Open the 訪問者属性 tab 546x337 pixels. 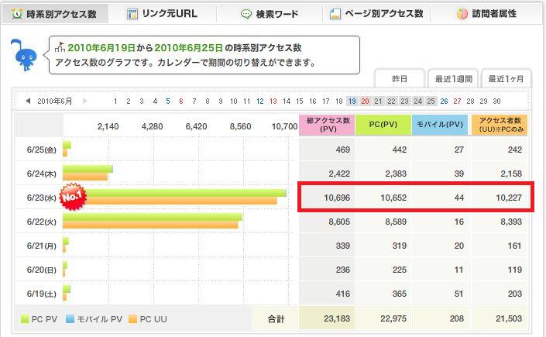click(x=494, y=14)
